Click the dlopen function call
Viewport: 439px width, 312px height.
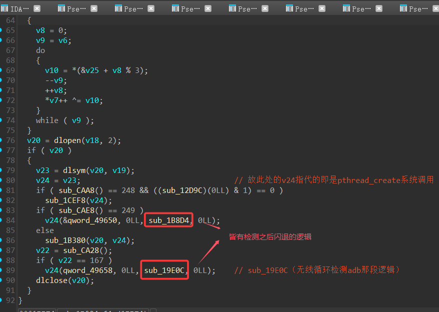(67, 140)
